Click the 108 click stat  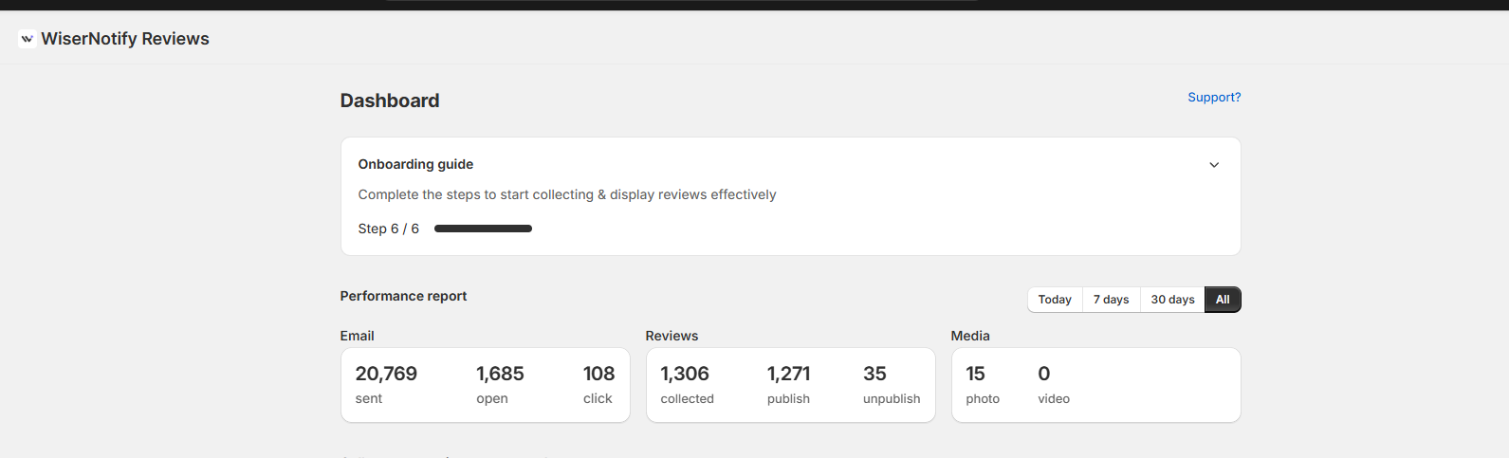tap(598, 384)
